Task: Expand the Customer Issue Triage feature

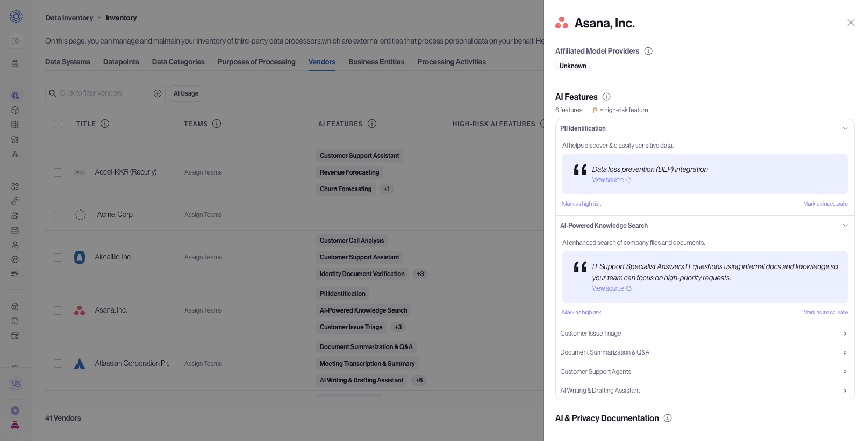Action: [x=705, y=334]
